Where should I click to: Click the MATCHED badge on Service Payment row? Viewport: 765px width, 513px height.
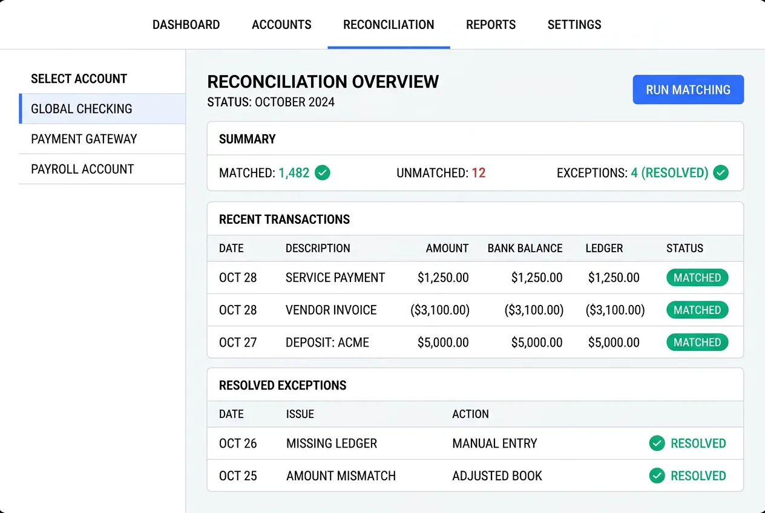point(697,278)
